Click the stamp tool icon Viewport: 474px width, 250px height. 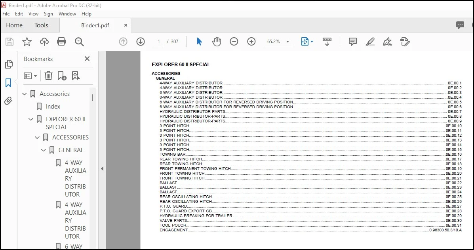405,42
